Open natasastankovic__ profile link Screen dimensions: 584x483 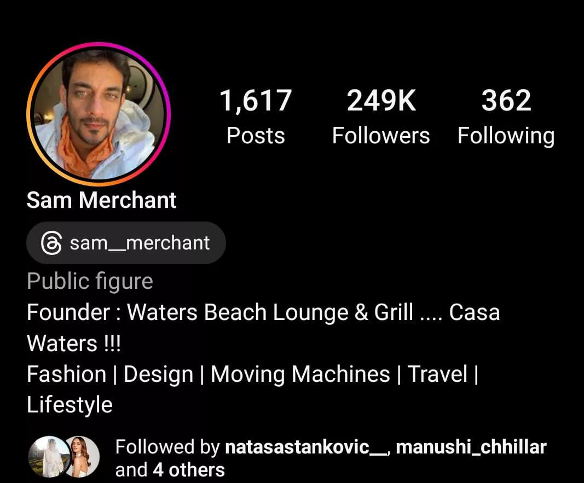coord(306,447)
